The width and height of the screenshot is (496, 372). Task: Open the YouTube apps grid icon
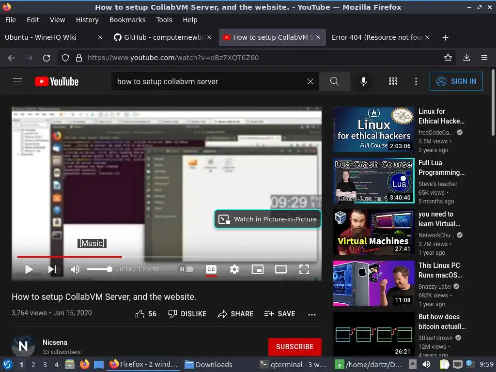point(392,81)
